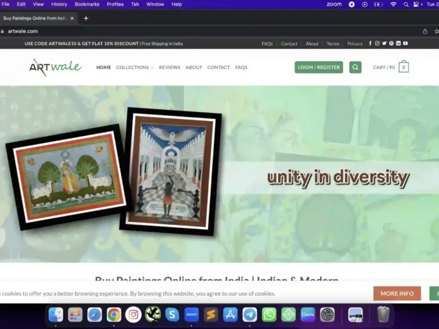Open Control Center in menu bar

[416, 4]
